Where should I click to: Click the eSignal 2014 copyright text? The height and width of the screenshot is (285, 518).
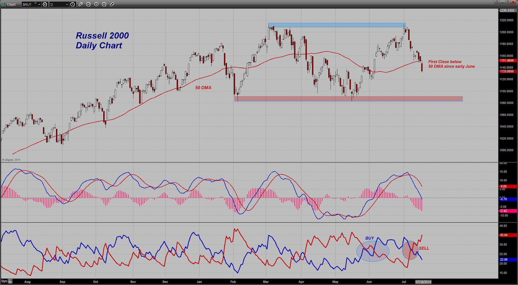(x=11, y=160)
